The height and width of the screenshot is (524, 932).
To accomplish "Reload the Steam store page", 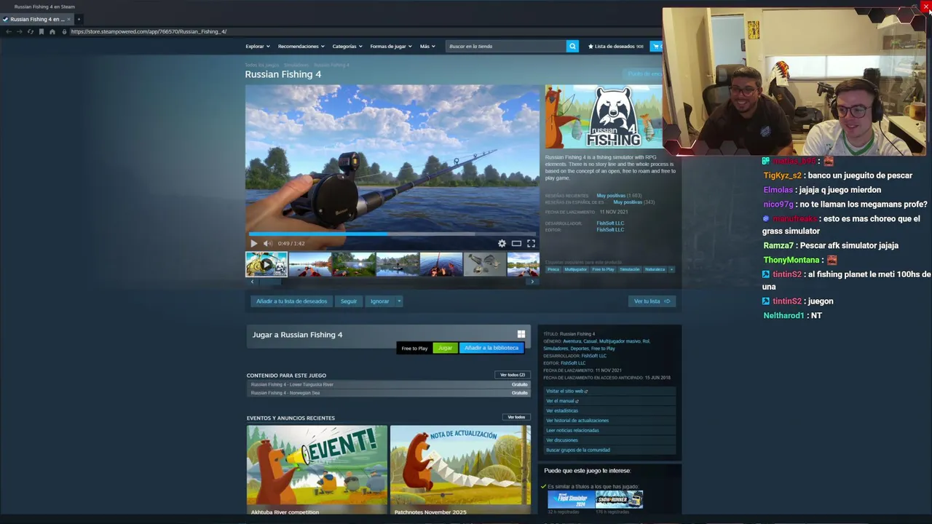I will [x=30, y=31].
